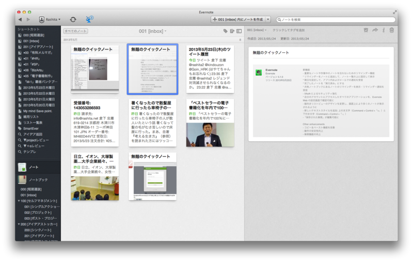The image size is (413, 262).
Task: Create a new note in 001 [inbox]
Action: [x=238, y=20]
